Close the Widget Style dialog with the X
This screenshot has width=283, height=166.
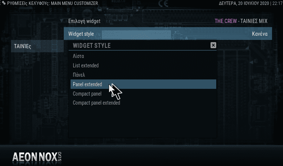point(213,45)
